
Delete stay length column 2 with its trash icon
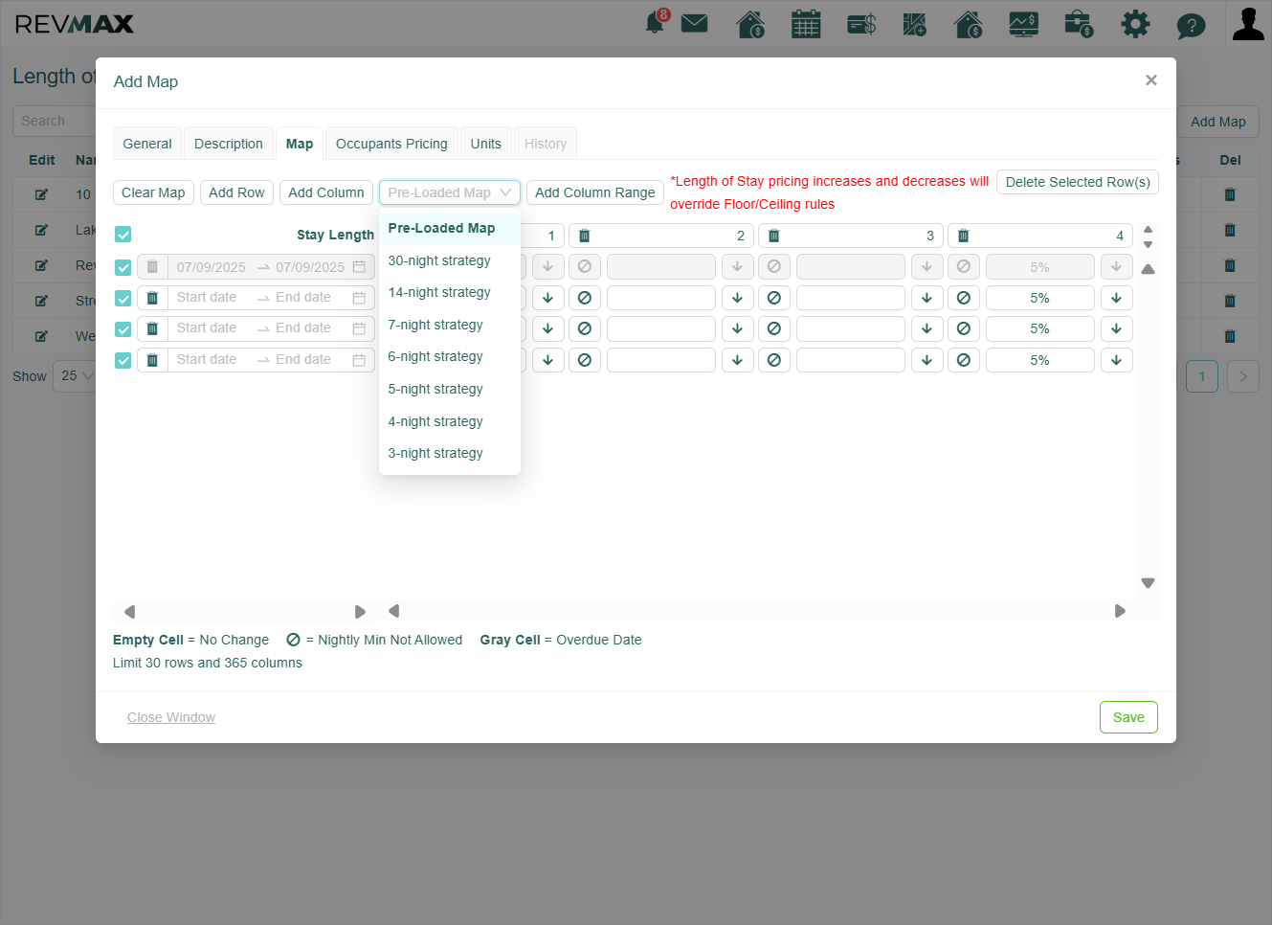click(585, 236)
